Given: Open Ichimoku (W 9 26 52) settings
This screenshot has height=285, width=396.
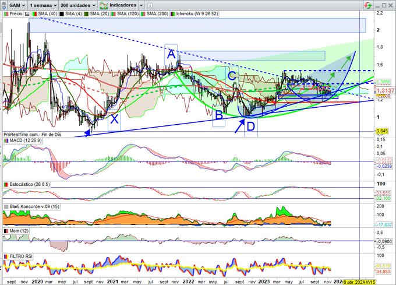Looking at the screenshot, I should (x=194, y=14).
